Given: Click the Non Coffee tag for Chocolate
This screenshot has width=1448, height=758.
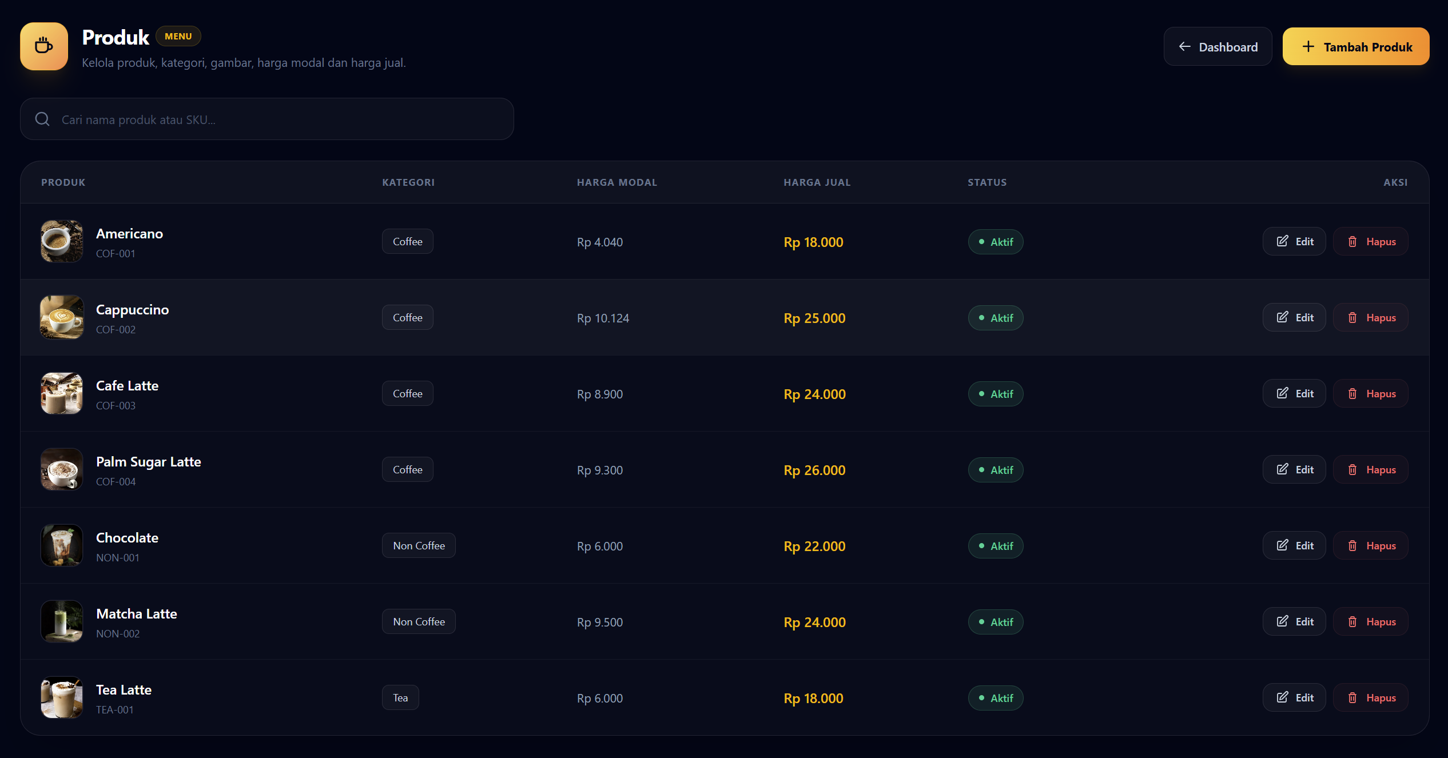Looking at the screenshot, I should tap(419, 546).
